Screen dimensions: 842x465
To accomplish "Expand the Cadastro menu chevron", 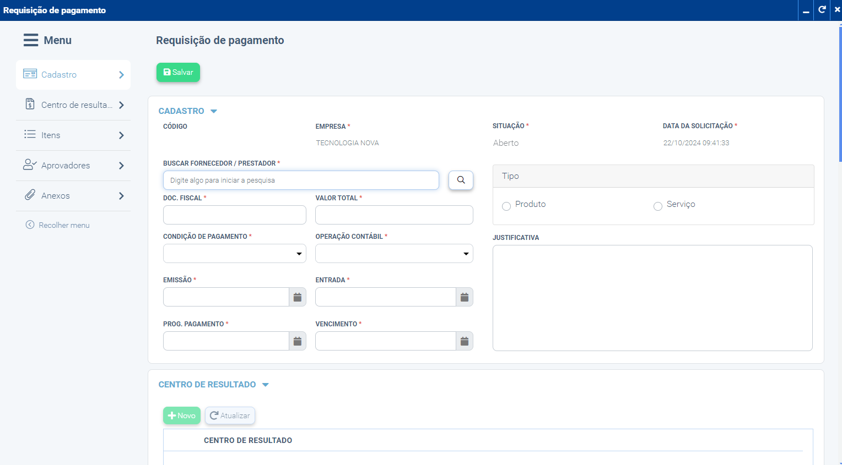I will click(121, 75).
